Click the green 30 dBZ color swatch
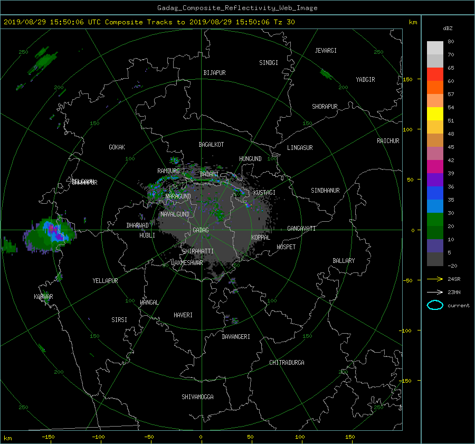The height and width of the screenshot is (444, 475). [x=435, y=220]
